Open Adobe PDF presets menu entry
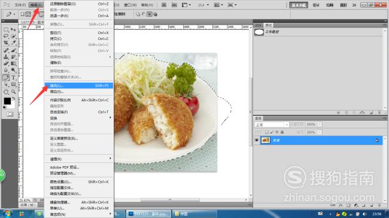 pyautogui.click(x=79, y=167)
